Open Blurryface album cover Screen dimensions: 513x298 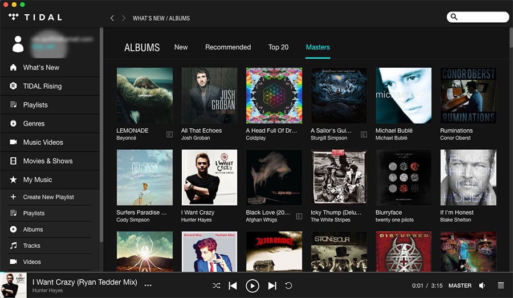(404, 177)
